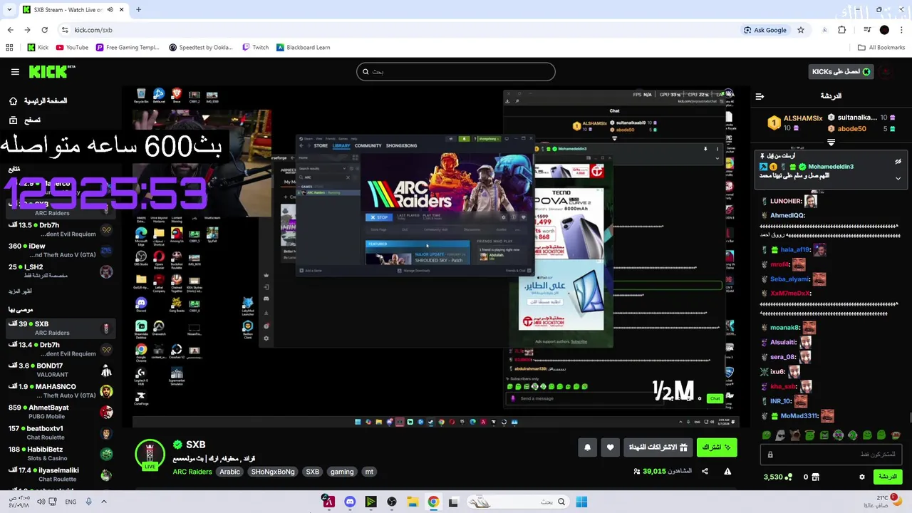Image resolution: width=912 pixels, height=513 pixels.
Task: Select the gaming tag
Action: 342,472
